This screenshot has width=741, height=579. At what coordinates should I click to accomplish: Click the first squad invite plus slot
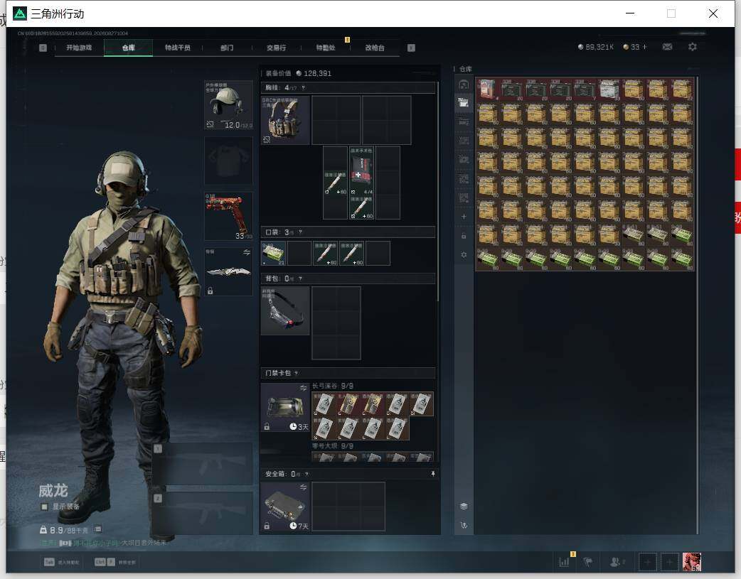tap(647, 562)
